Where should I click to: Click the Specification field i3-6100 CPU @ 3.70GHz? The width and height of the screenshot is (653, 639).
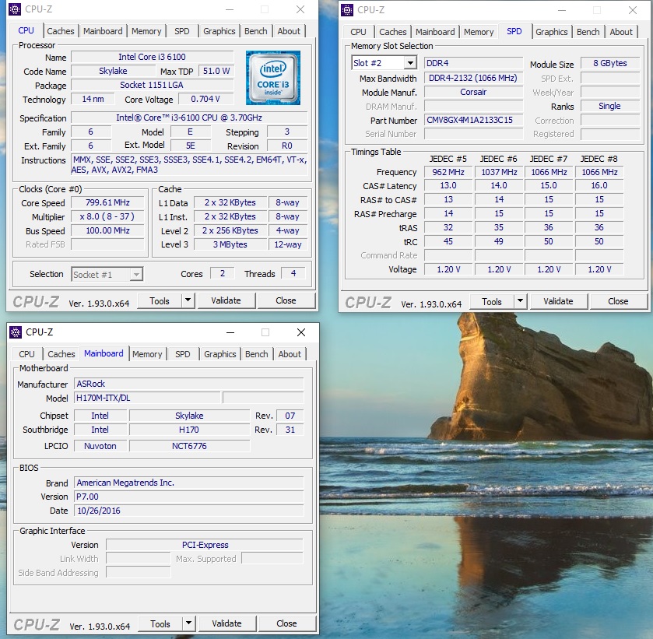pos(189,118)
